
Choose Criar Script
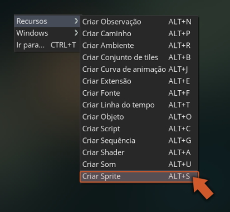tap(139, 129)
